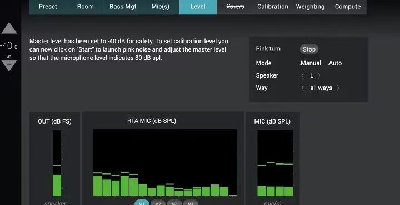Image resolution: width=400 pixels, height=205 pixels.
Task: Switch to the Bass Mgt tab
Action: (x=123, y=7)
